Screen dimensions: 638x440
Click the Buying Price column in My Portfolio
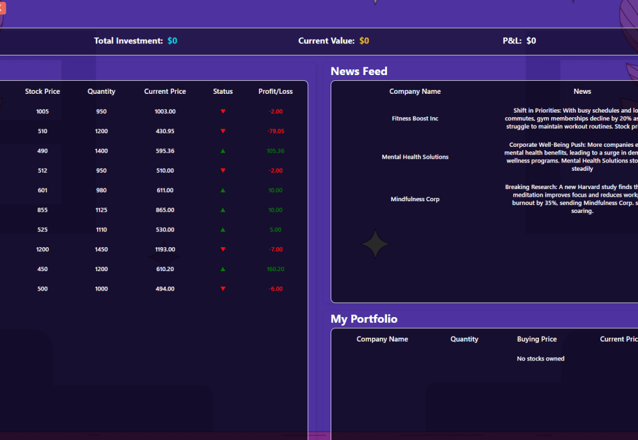pos(536,339)
